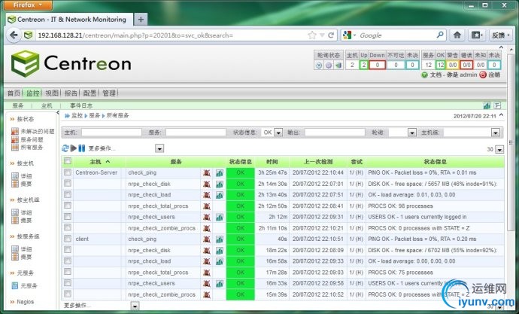The width and height of the screenshot is (519, 314).
Task: Open the 报告 main menu tab
Action: 71,93
